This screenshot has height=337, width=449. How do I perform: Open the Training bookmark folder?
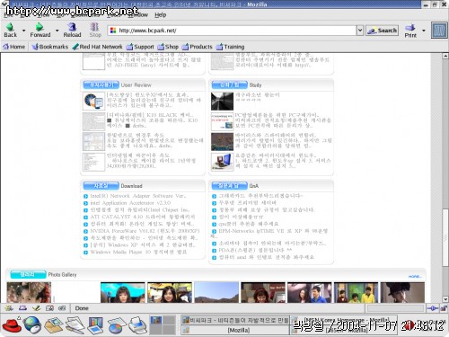[x=230, y=47]
